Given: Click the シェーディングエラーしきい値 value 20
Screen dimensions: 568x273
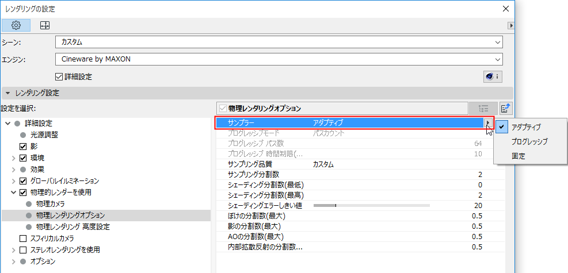Looking at the screenshot, I should point(478,206).
